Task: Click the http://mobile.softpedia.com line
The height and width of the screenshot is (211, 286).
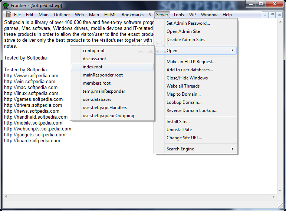Action: tap(33, 123)
